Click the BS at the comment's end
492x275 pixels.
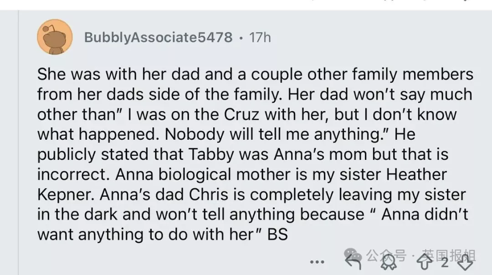pos(277,235)
